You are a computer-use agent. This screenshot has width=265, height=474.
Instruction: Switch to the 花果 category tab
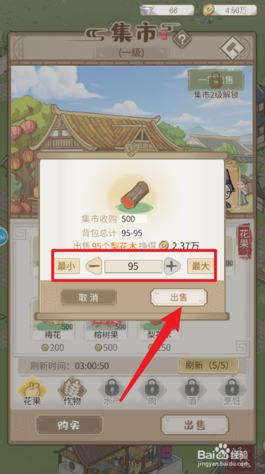pyautogui.click(x=32, y=390)
